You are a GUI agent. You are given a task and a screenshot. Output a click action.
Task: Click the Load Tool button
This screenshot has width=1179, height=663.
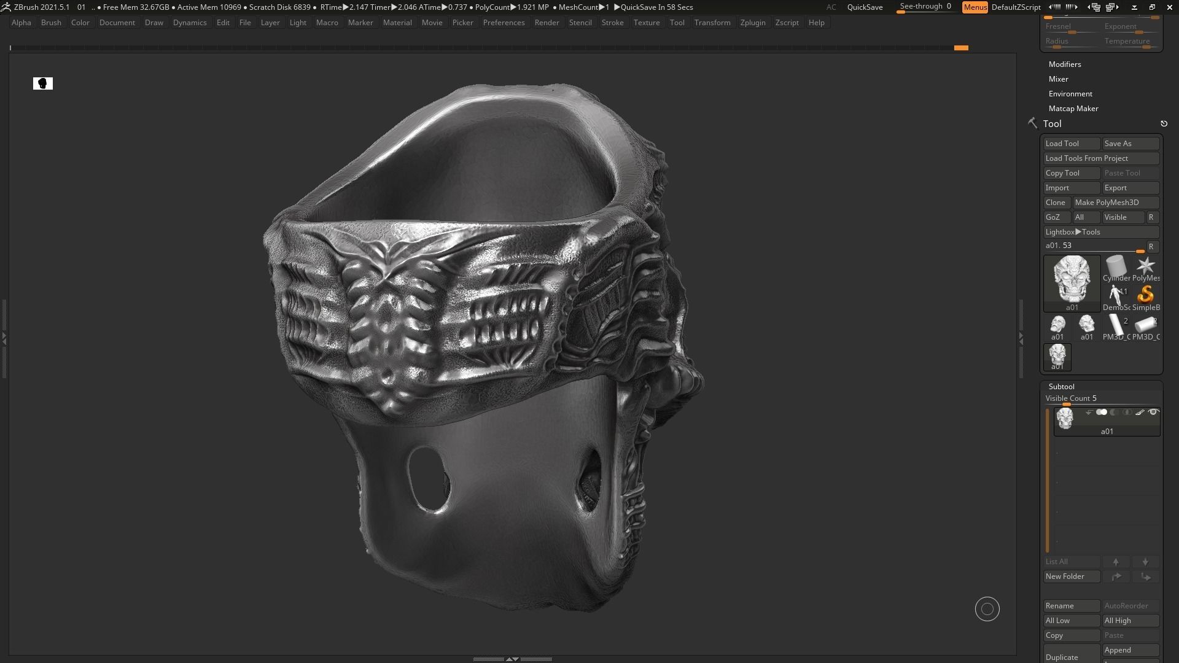(x=1072, y=144)
